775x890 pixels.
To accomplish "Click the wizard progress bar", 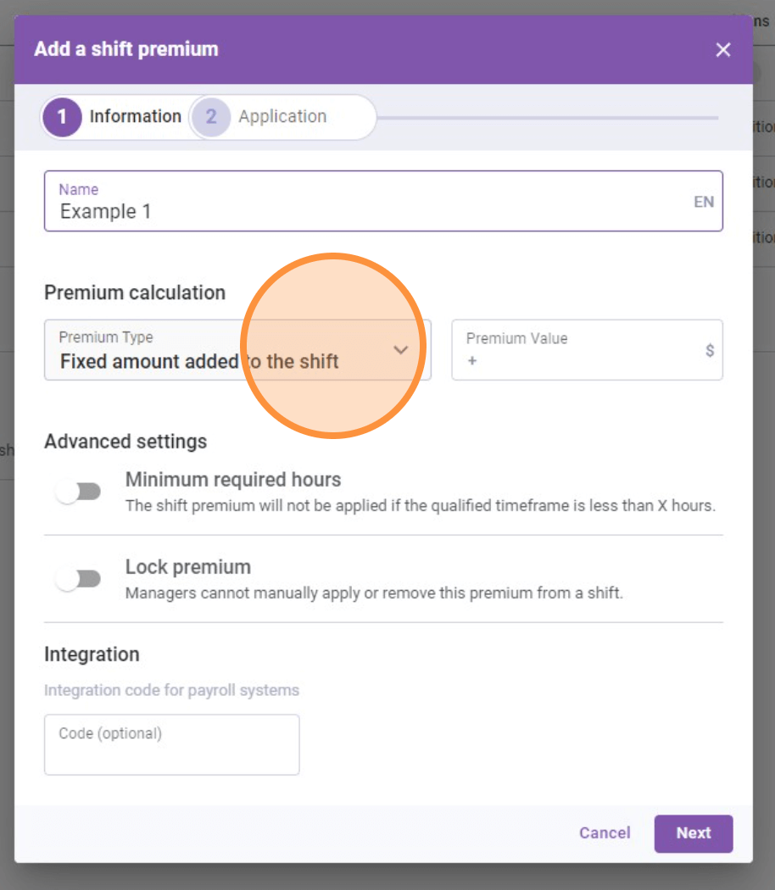I will tap(551, 117).
